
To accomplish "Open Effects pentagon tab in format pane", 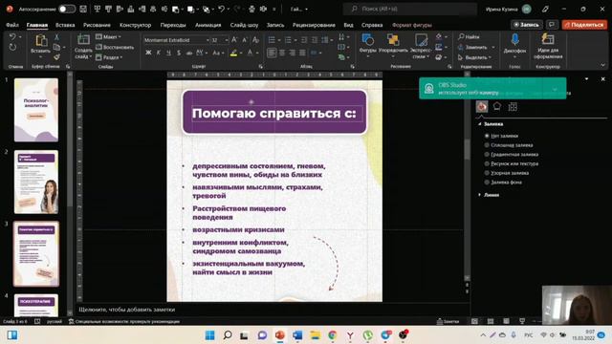I will (497, 106).
